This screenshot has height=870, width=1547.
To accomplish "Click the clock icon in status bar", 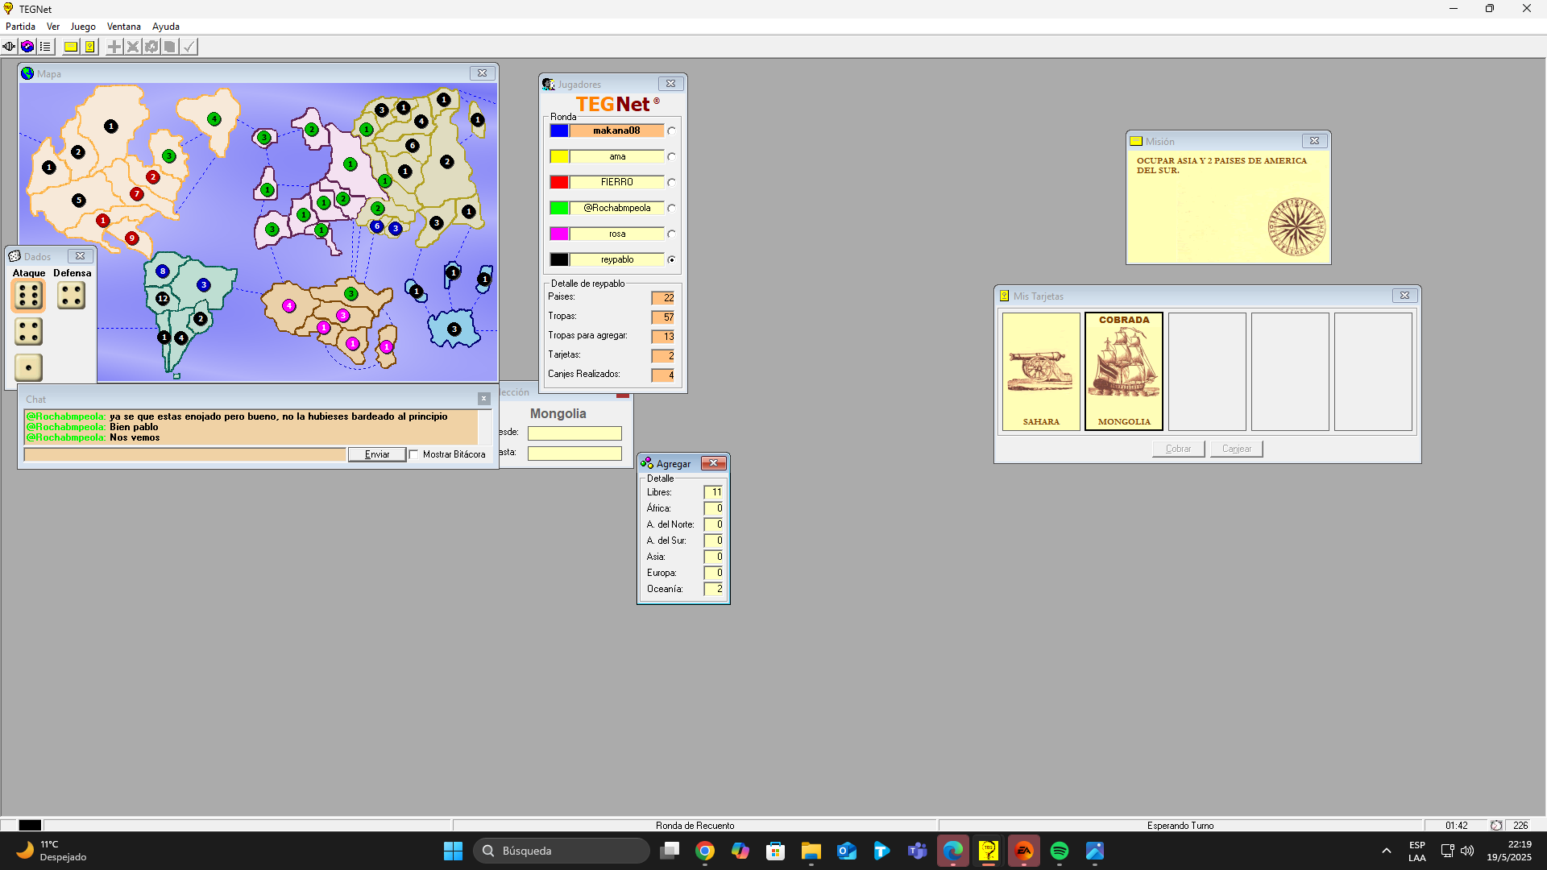I will [1496, 825].
